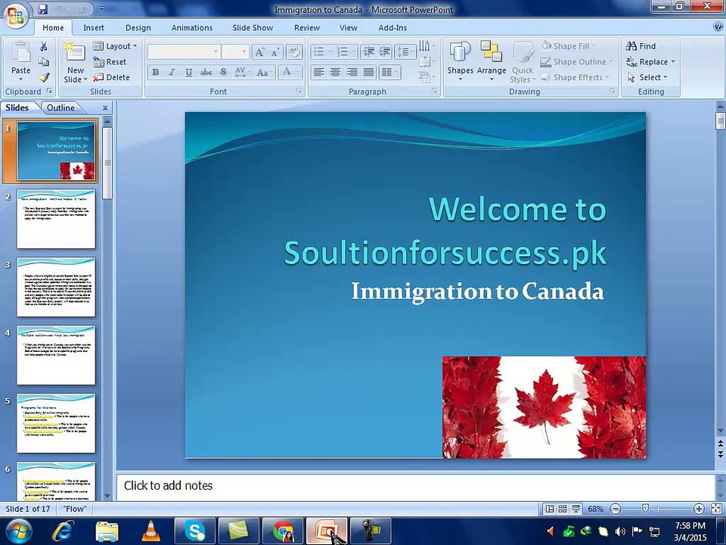
Task: Click Increase List Level icon
Action: coord(385,51)
